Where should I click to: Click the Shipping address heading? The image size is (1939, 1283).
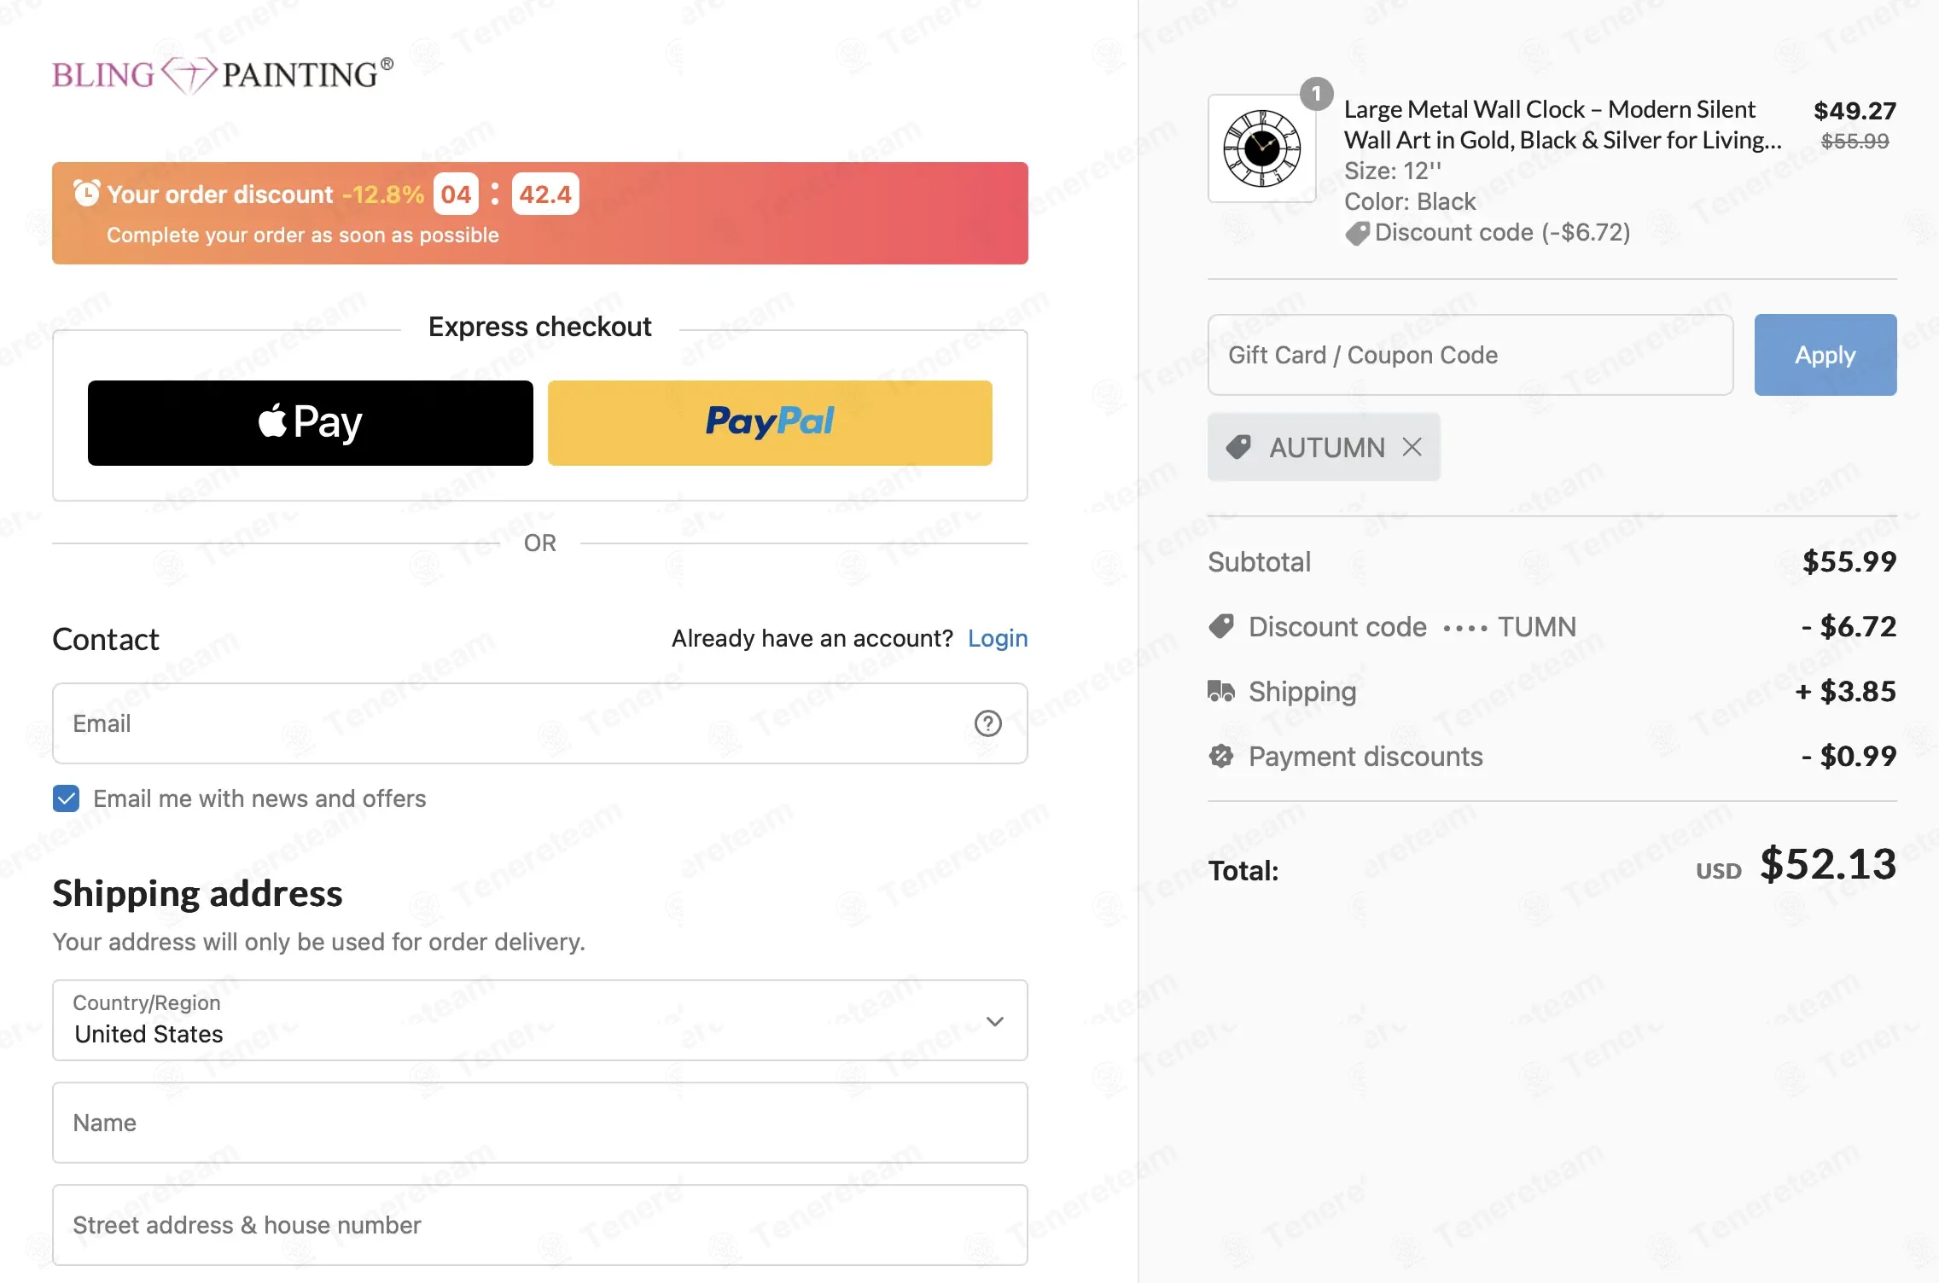click(x=197, y=894)
